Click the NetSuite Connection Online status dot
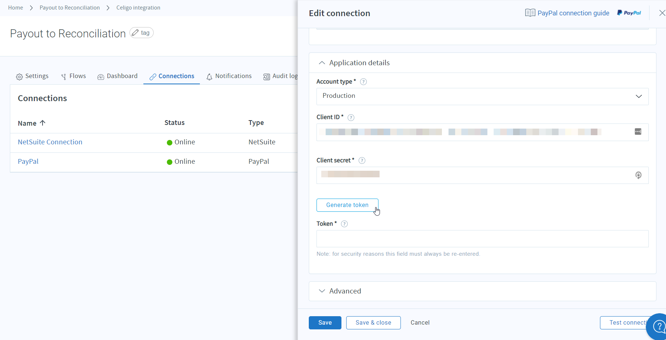 169,143
